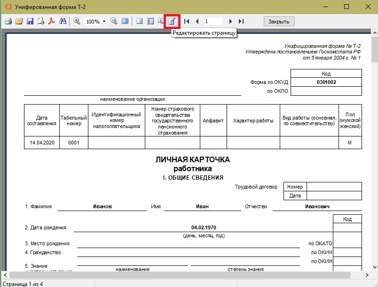This screenshot has width=378, height=287.
Task: Click the first name value Иван
Action: [x=202, y=206]
